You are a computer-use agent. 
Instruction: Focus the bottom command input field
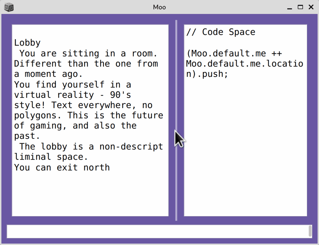click(x=156, y=232)
